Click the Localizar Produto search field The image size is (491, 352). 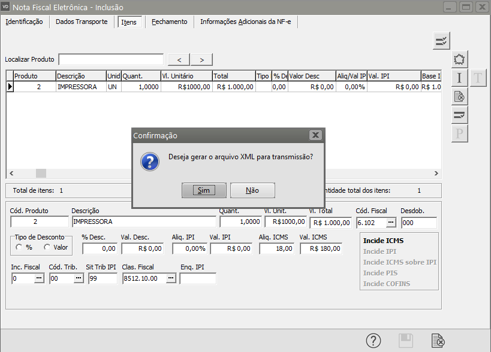click(x=111, y=59)
